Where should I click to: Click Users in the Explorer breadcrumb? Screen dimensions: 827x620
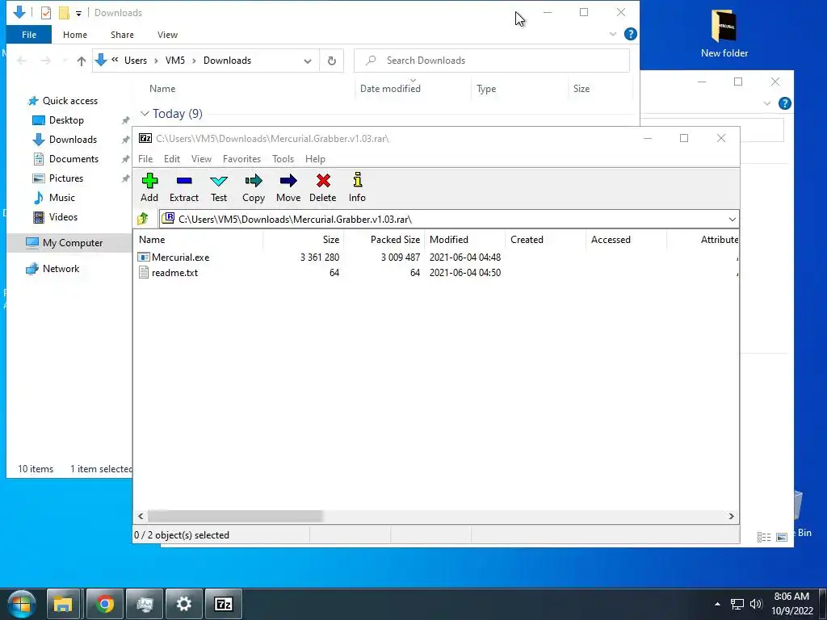coord(136,61)
